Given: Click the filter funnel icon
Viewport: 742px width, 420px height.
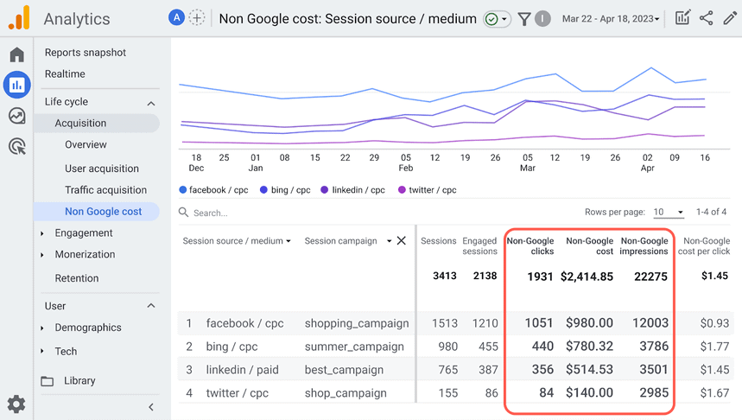Looking at the screenshot, I should 524,19.
